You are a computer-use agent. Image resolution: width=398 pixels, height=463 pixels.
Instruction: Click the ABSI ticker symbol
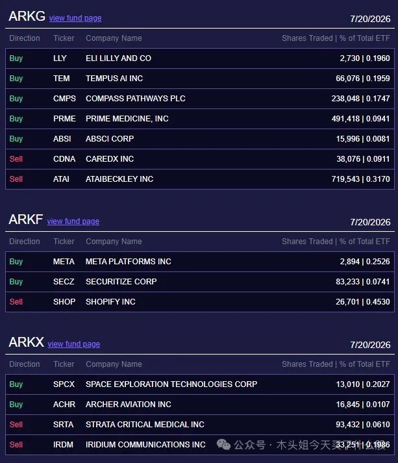[x=62, y=139]
